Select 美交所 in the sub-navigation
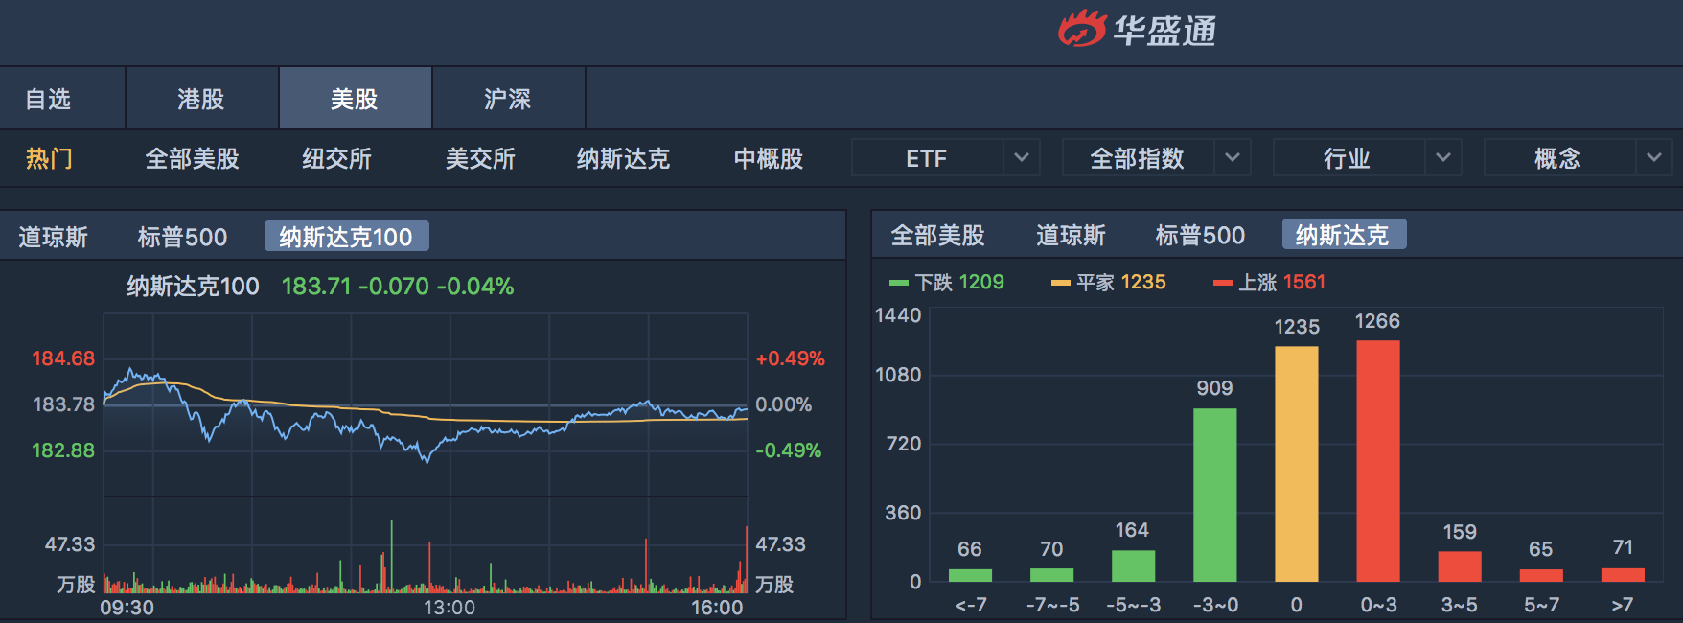Image resolution: width=1683 pixels, height=623 pixels. click(x=480, y=158)
